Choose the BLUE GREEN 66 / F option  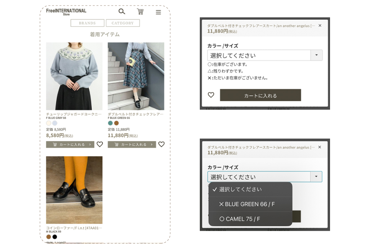tap(247, 204)
